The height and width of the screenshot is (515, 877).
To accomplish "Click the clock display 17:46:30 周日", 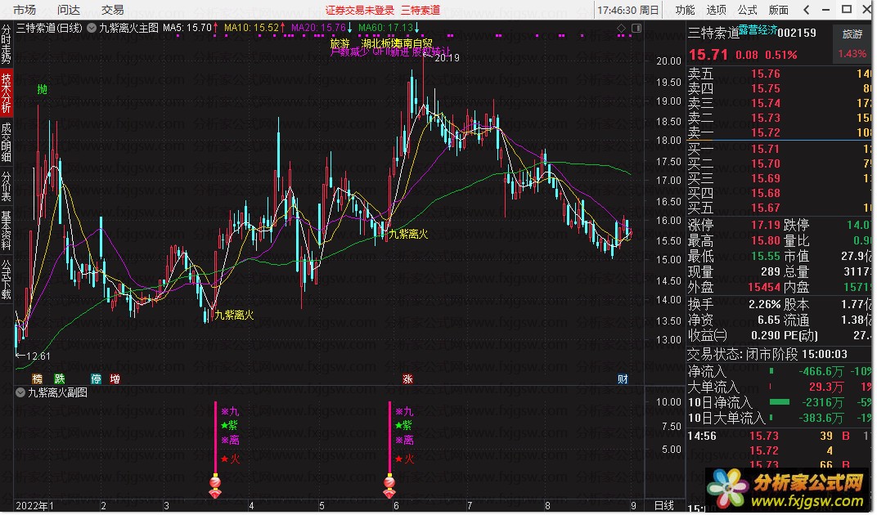I will 628,10.
